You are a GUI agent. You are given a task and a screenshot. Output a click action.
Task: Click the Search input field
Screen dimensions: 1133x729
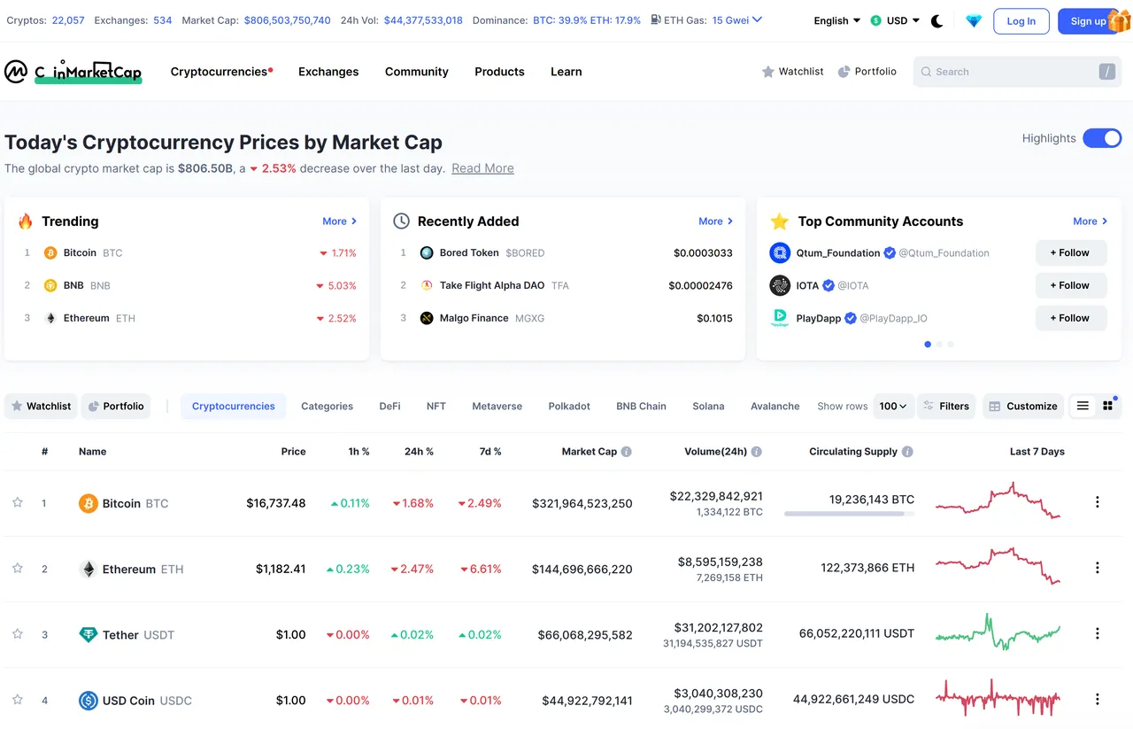[1017, 72]
